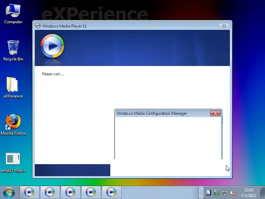Image resolution: width=265 pixels, height=199 pixels.
Task: Click the 'Please wait...' text
Action: point(53,74)
